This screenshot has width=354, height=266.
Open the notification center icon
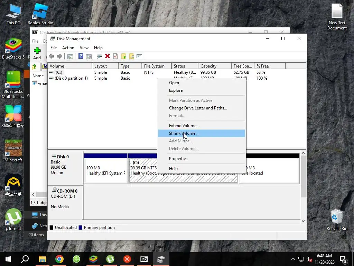343,259
